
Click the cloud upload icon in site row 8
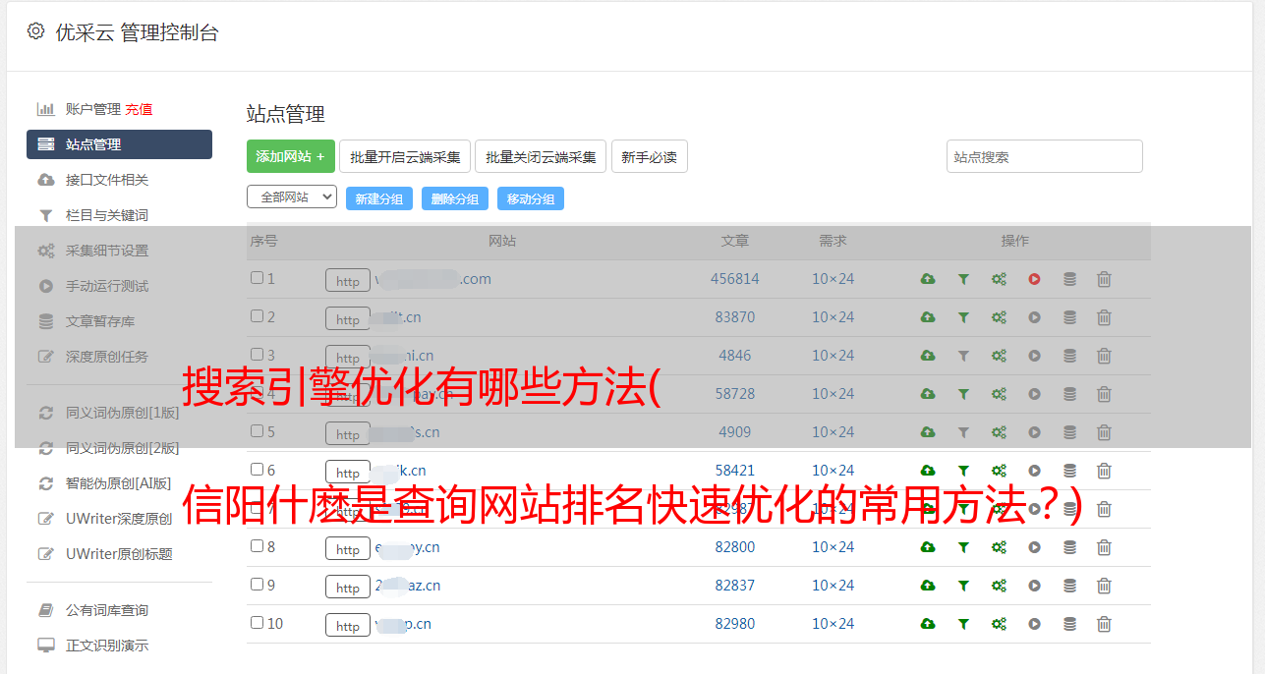coord(928,547)
